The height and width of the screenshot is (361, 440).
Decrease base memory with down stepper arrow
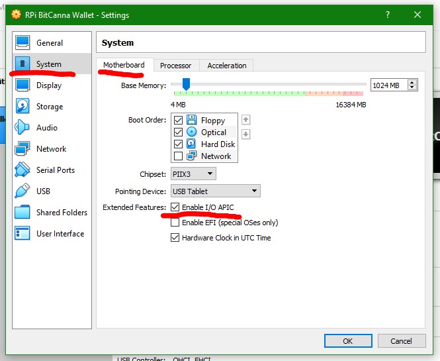tap(412, 87)
